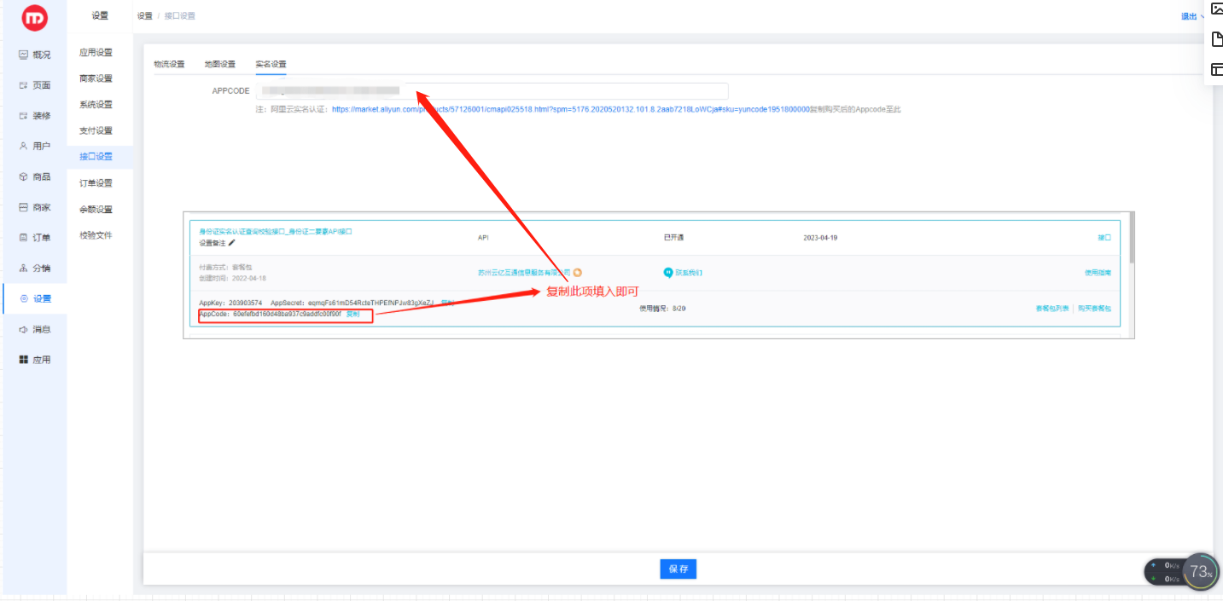Open 余额设置 in the settings submenu
The height and width of the screenshot is (601, 1223).
tap(96, 209)
